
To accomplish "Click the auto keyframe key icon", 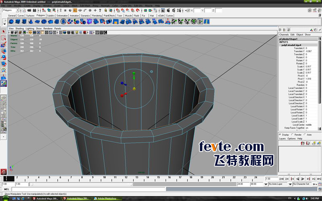I will click(315, 184).
